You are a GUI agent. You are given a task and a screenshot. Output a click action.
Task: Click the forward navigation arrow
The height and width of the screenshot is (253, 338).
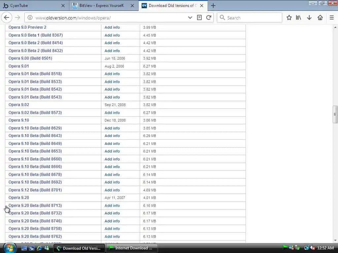18,18
